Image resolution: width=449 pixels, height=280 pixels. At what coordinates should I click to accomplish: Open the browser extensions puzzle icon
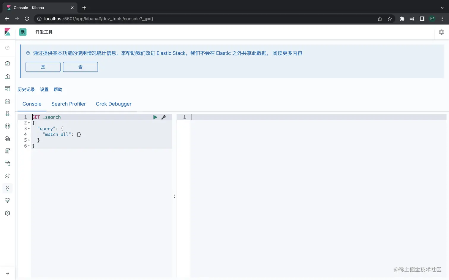click(x=402, y=19)
